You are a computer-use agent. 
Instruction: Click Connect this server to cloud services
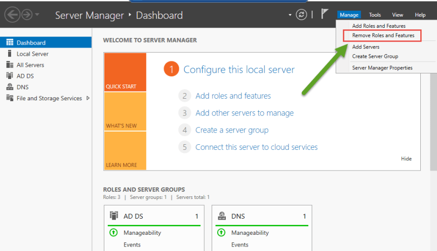click(256, 147)
